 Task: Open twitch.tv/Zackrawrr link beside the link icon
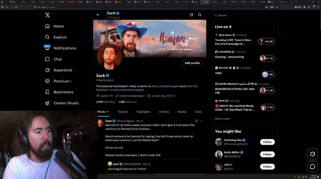(x=132, y=96)
